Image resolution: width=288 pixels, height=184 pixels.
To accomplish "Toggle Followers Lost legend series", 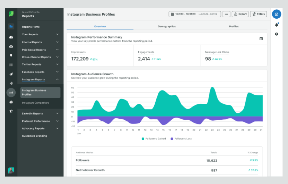I will tap(181, 139).
